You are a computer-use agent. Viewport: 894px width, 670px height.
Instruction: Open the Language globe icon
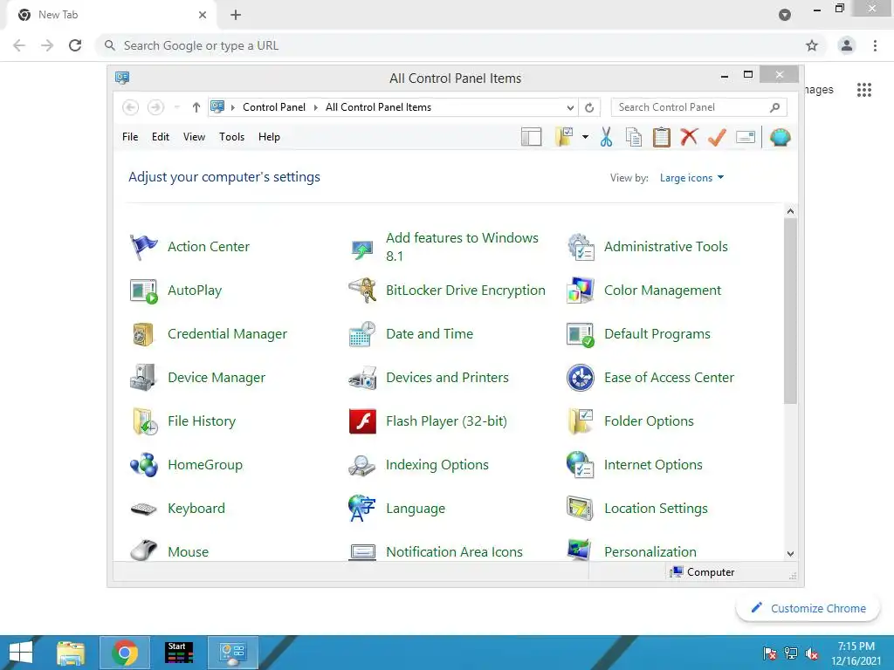[362, 509]
